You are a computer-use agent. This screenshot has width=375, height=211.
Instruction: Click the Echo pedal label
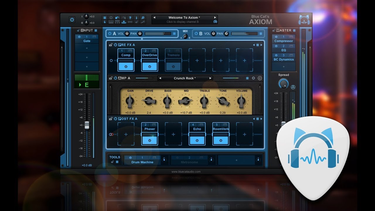point(197,129)
